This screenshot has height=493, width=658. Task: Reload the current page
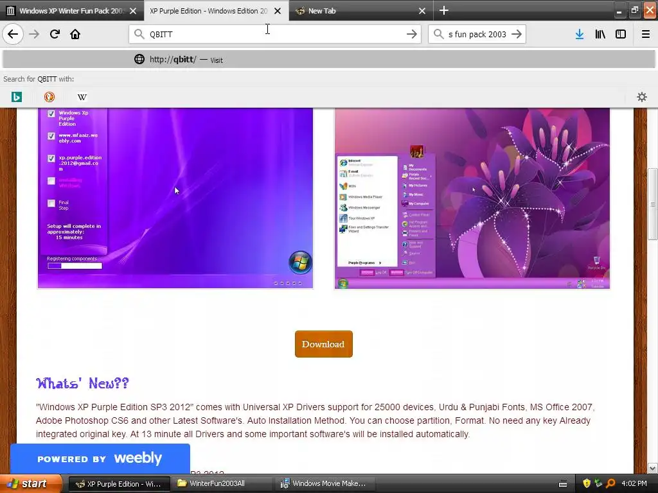coord(55,34)
